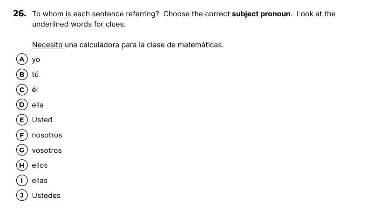Viewport: 380px width, 215px height.
Task: Click the "vosotros" answer label text
Action: (x=47, y=150)
